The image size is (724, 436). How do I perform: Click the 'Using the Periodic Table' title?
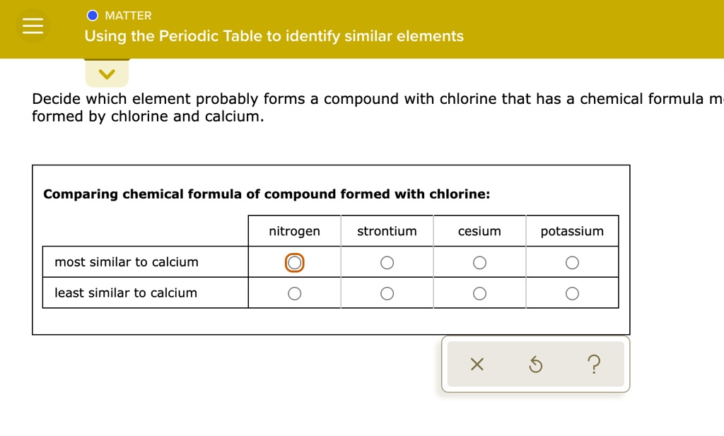click(x=274, y=36)
